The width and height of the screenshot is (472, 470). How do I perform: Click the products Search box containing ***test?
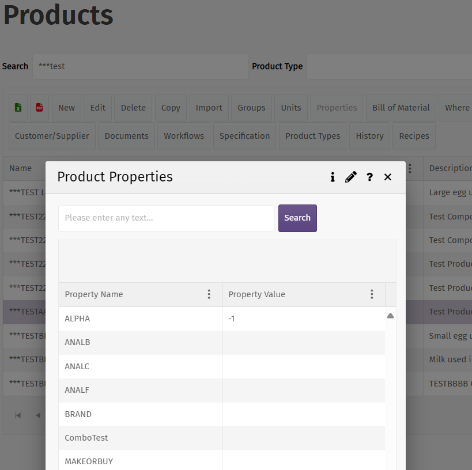point(140,66)
